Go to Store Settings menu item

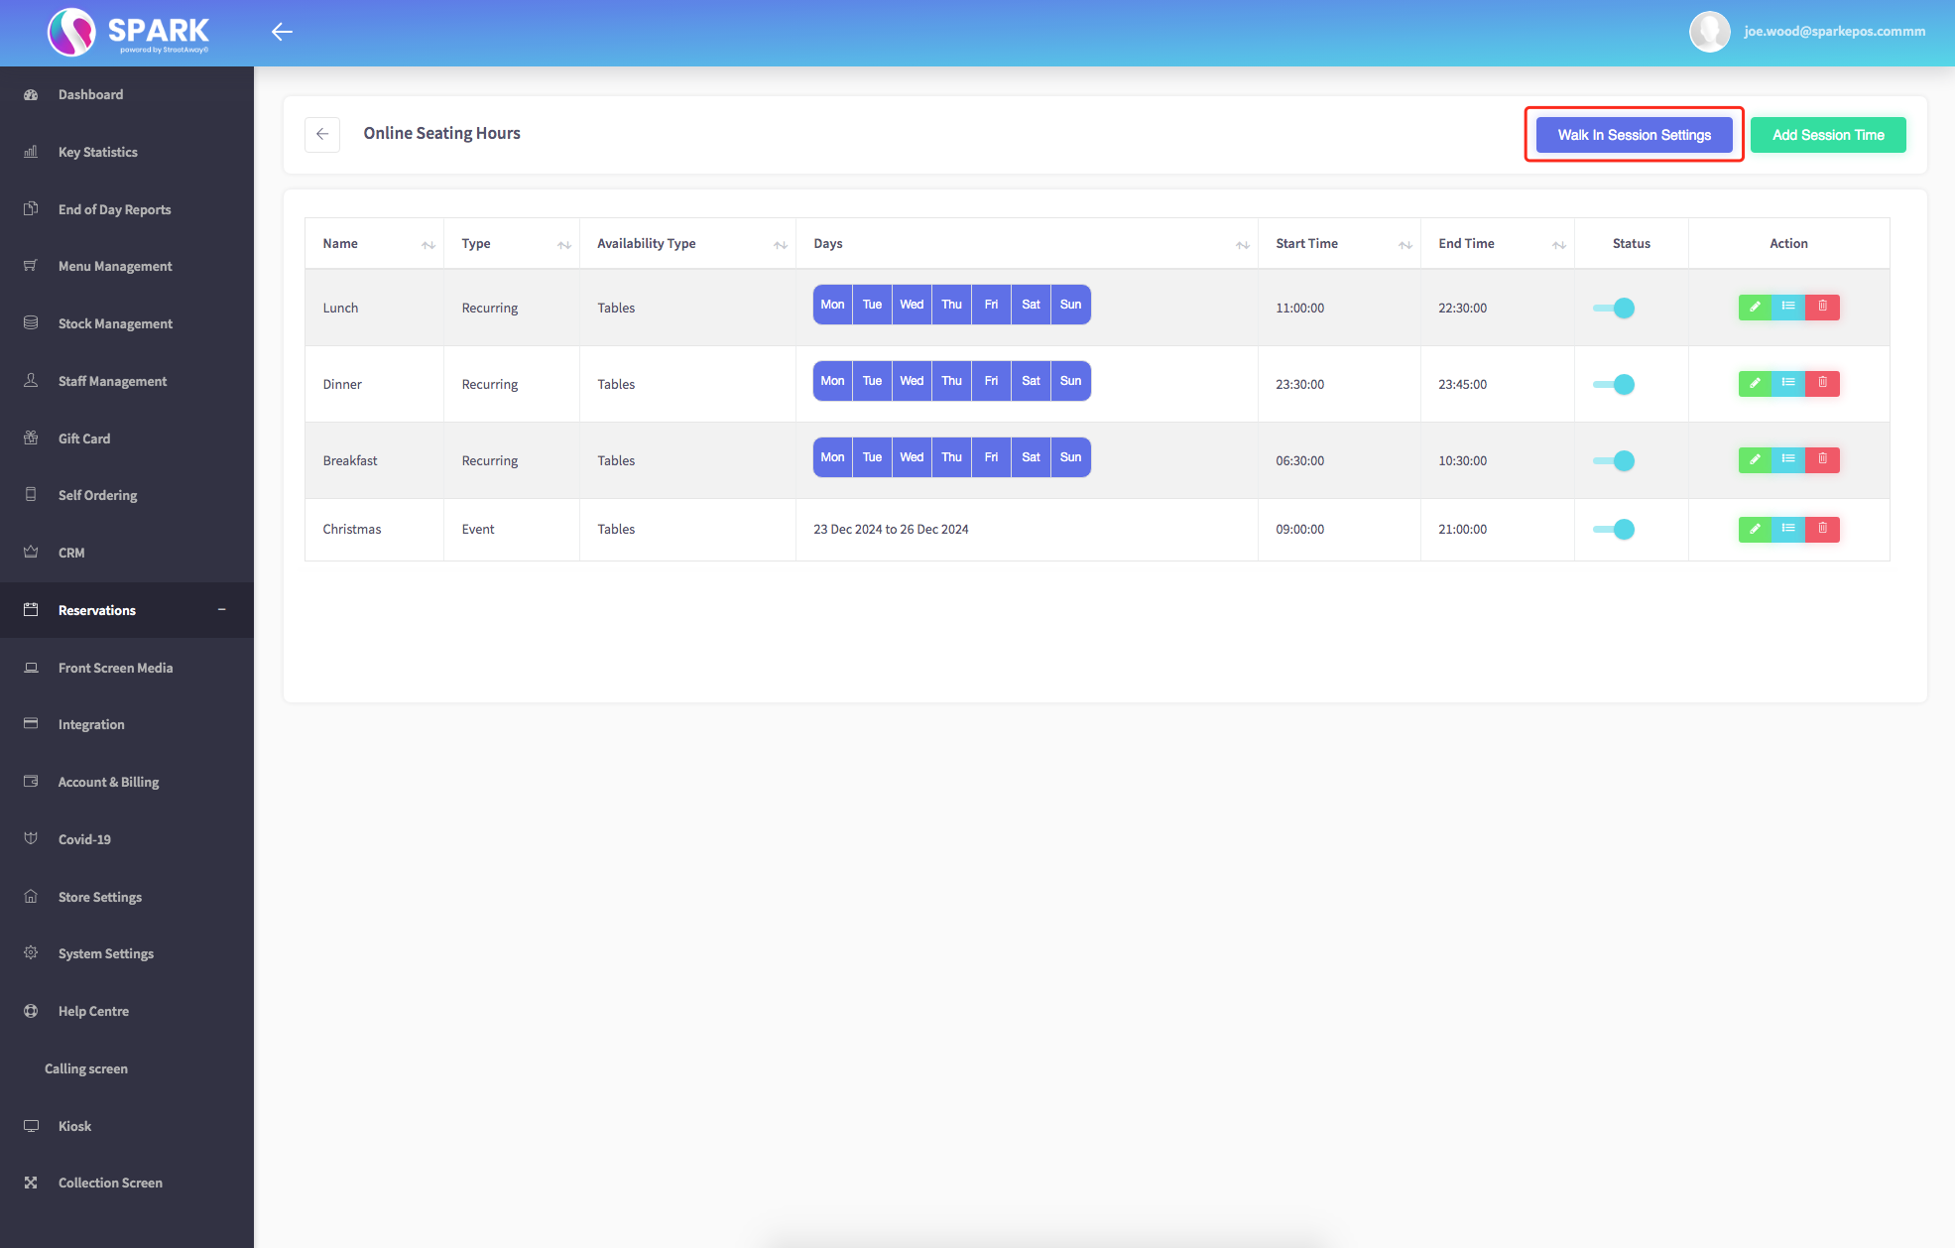click(x=100, y=897)
